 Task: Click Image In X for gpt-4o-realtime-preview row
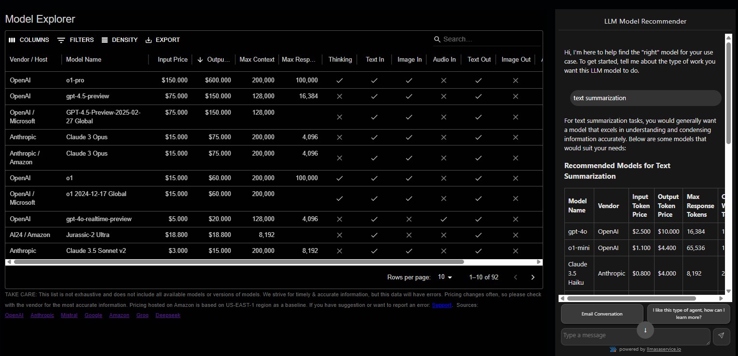click(x=409, y=219)
